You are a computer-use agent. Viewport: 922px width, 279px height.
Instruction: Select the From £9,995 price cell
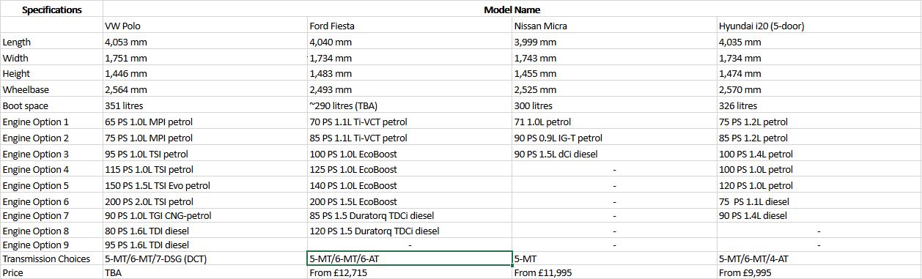[819, 272]
